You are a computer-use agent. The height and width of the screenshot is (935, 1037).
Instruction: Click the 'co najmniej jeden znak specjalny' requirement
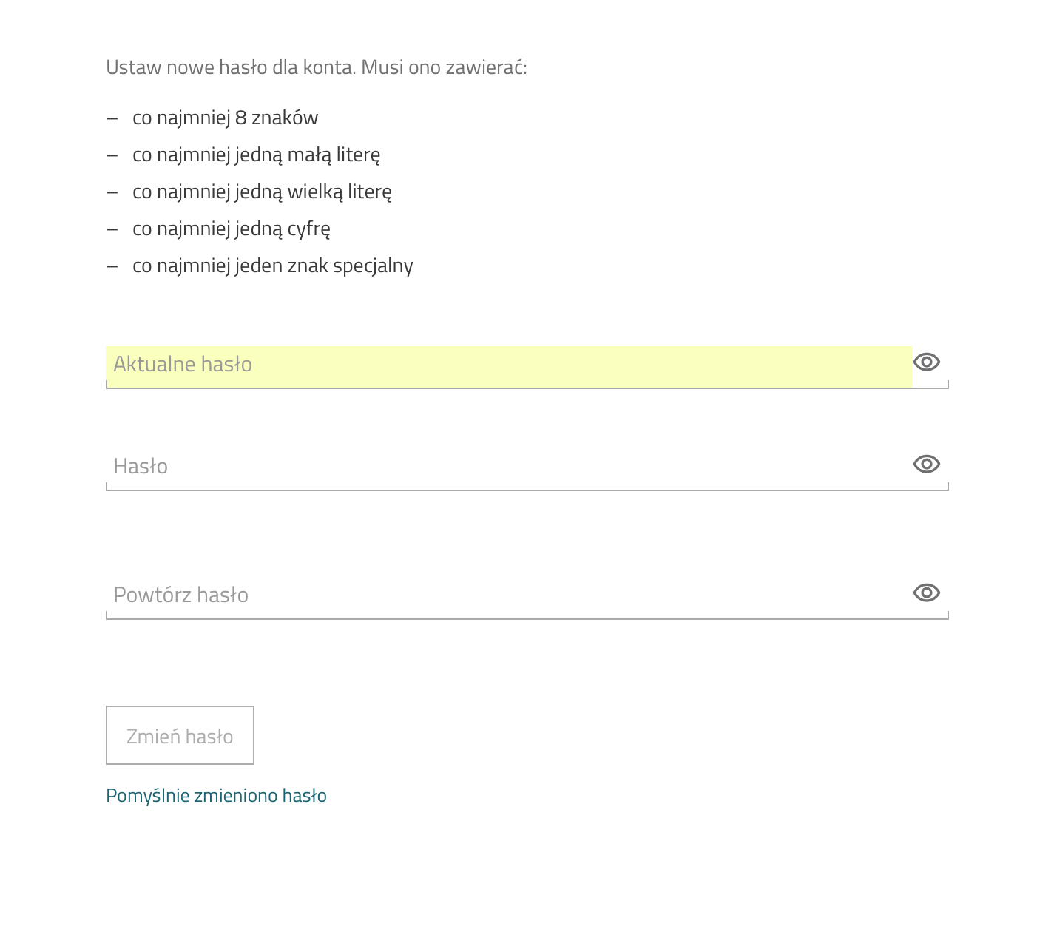(272, 266)
